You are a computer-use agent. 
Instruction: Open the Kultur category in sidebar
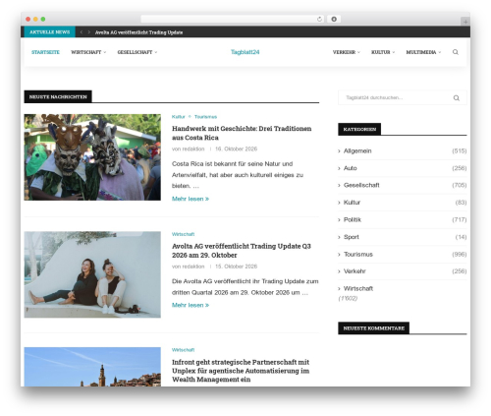click(x=352, y=203)
